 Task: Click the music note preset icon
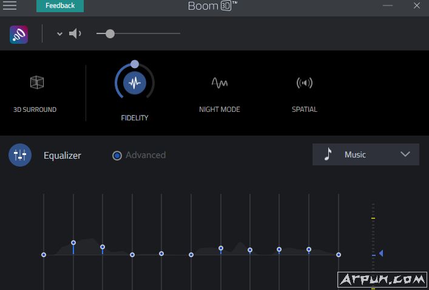tap(328, 154)
